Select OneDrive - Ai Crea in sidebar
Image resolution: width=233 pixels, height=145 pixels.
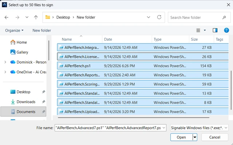[28, 72]
